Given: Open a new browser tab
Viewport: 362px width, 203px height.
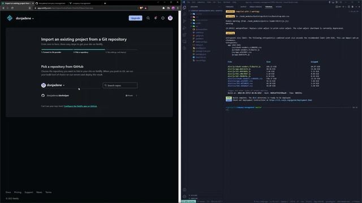Looking at the screenshot, I should click(105, 3).
